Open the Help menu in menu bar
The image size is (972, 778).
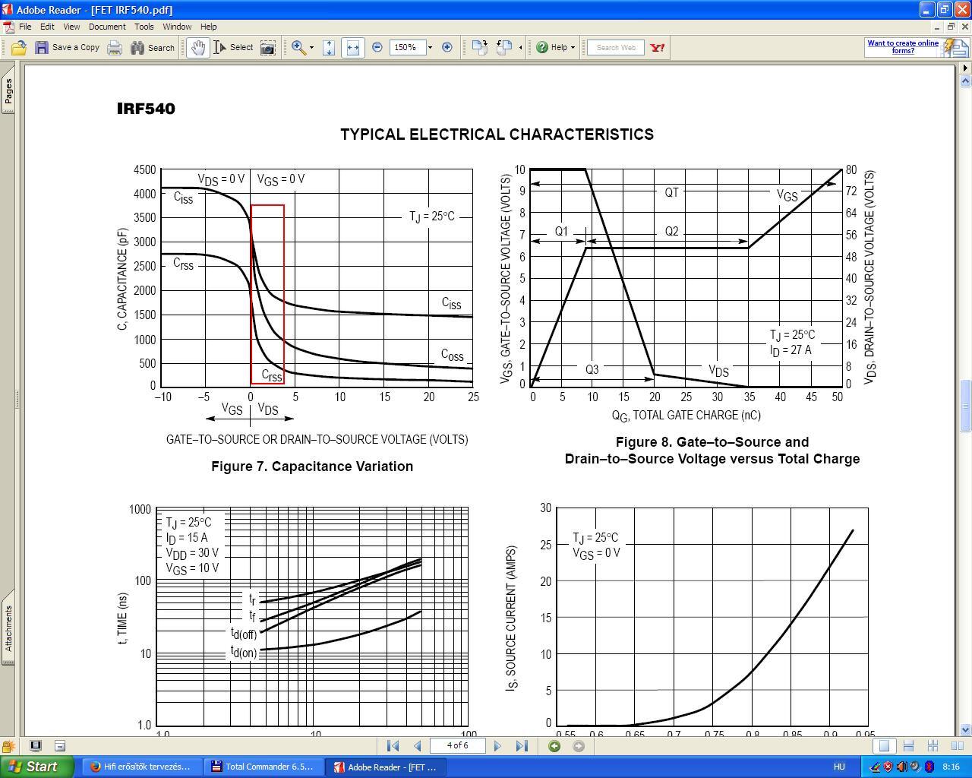208,27
